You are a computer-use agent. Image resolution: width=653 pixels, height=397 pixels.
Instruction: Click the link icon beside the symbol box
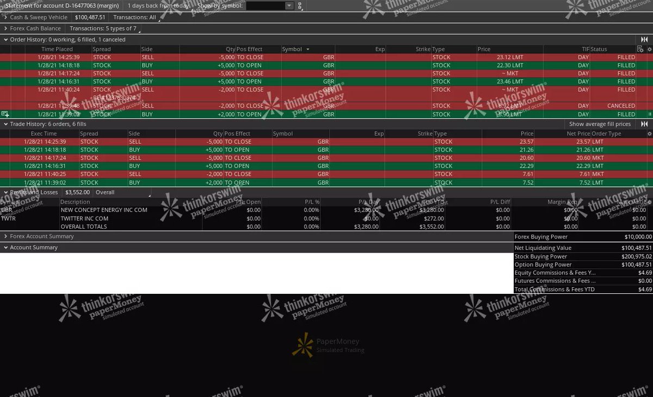pos(299,6)
